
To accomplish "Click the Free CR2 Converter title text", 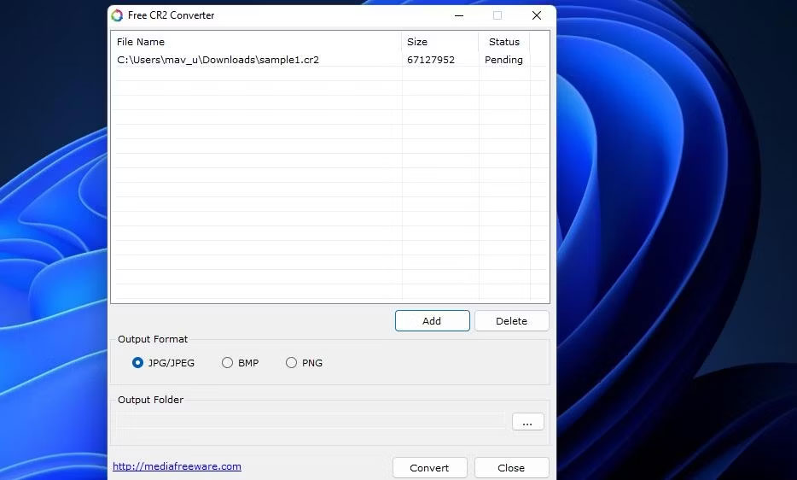I will tap(172, 15).
